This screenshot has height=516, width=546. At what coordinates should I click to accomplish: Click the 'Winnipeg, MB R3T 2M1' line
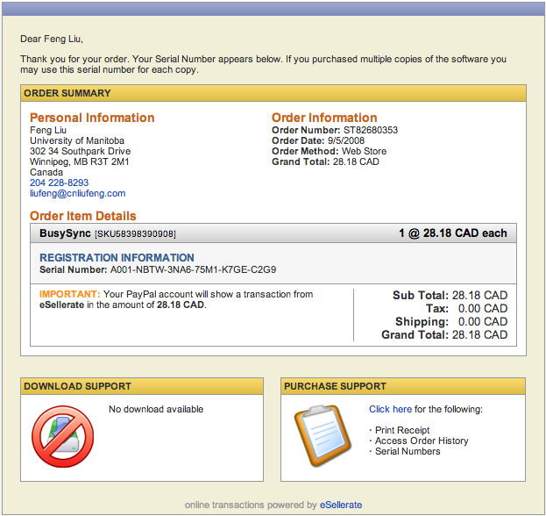[80, 161]
